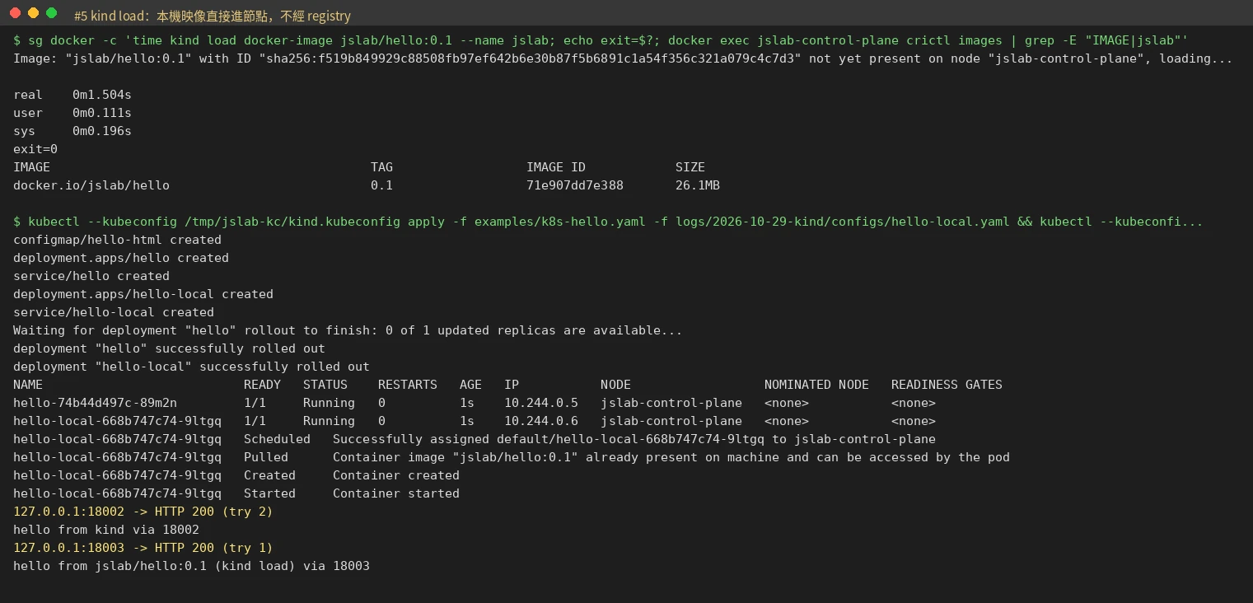
Task: Click the 'Pulled' event reason
Action: (266, 457)
